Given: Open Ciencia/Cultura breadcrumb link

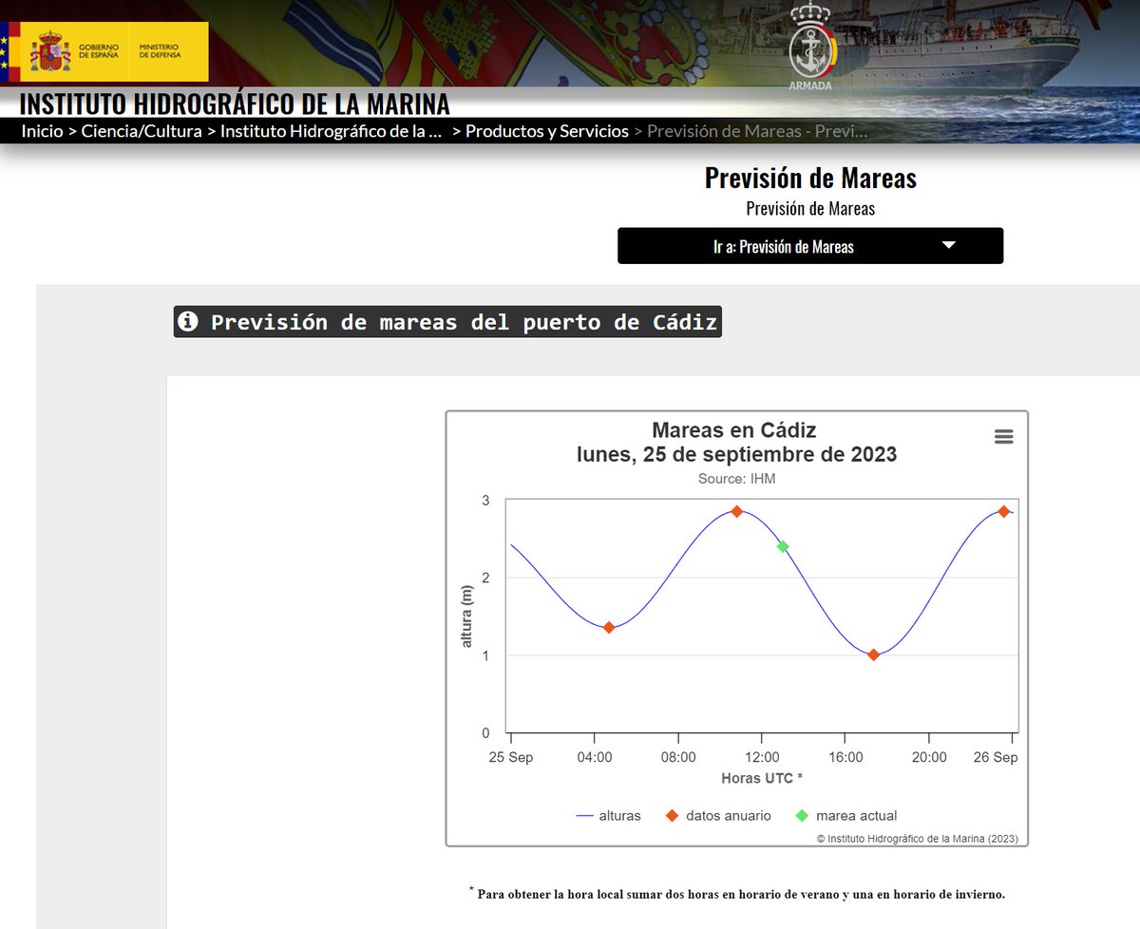Looking at the screenshot, I should coord(142,131).
